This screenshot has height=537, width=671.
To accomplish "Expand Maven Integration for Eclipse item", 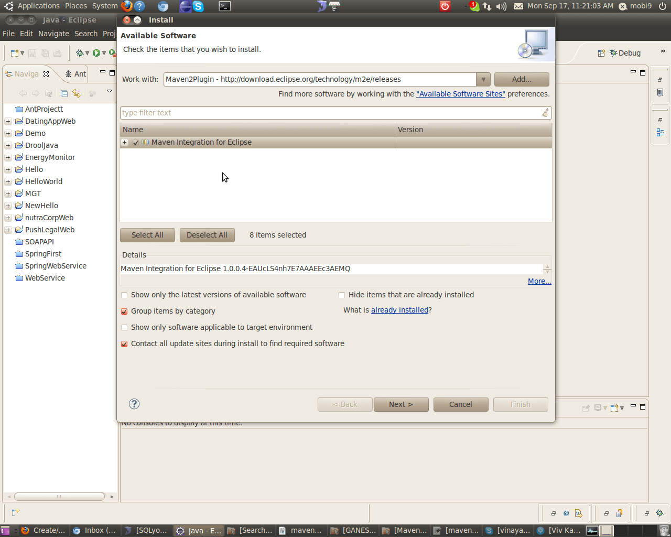I will 124,142.
